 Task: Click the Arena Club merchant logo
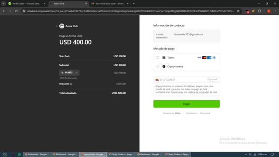[x=62, y=26]
